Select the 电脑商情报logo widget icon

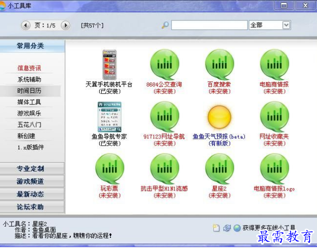275,169
